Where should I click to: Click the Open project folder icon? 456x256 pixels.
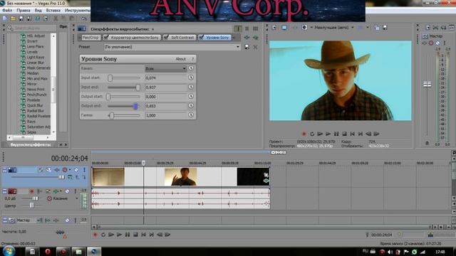[13, 18]
